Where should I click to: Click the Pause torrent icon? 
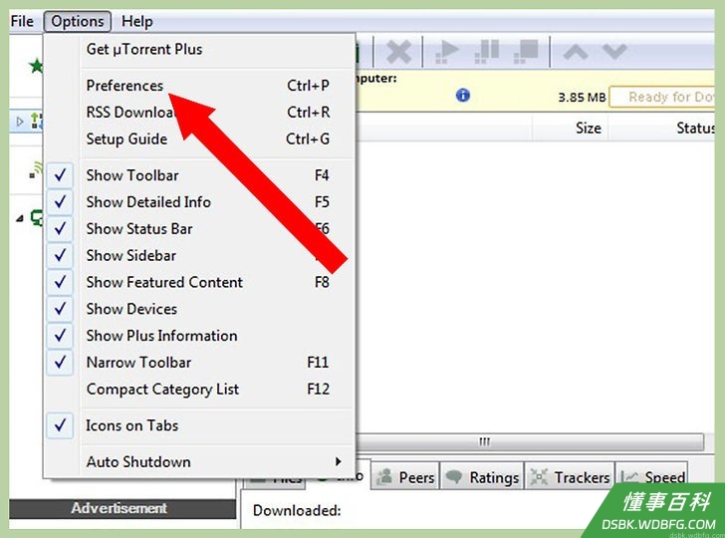[486, 52]
